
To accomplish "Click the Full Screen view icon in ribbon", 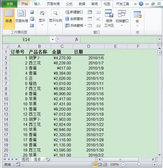I will point(32,26).
